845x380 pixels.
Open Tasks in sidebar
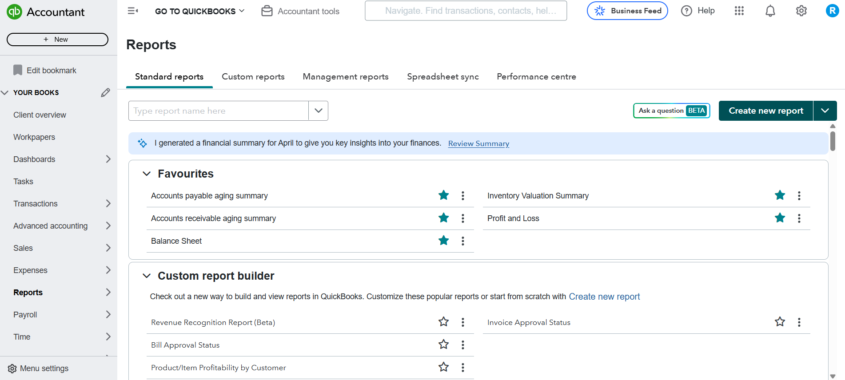click(x=23, y=182)
